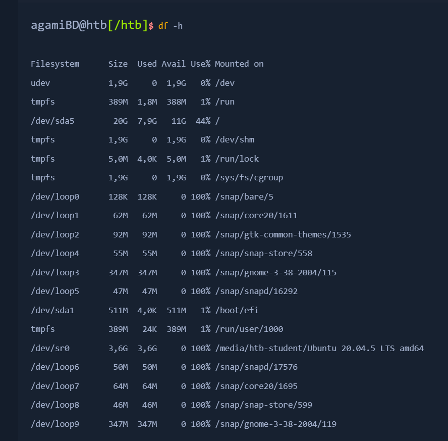Select the /snap/gnome-3-38-2004/119 mount path
The image size is (448, 441).
coord(276,424)
